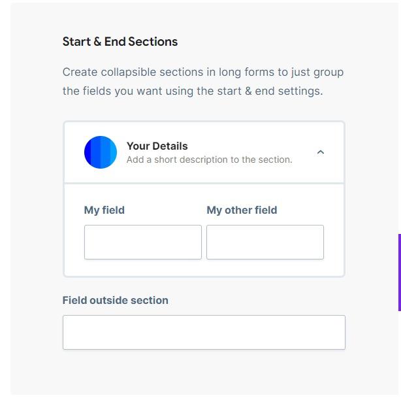Viewport: 401px width, 400px height.
Task: Click the 'My field' label
Action: point(104,210)
